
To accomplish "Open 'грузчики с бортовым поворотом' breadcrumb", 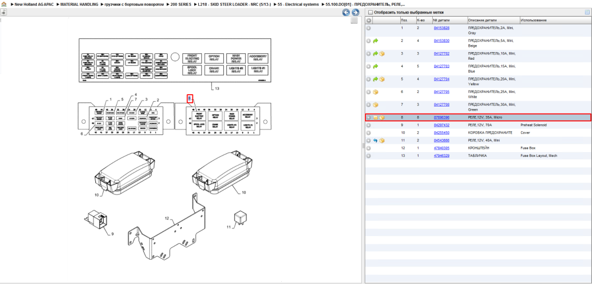I will click(x=134, y=4).
